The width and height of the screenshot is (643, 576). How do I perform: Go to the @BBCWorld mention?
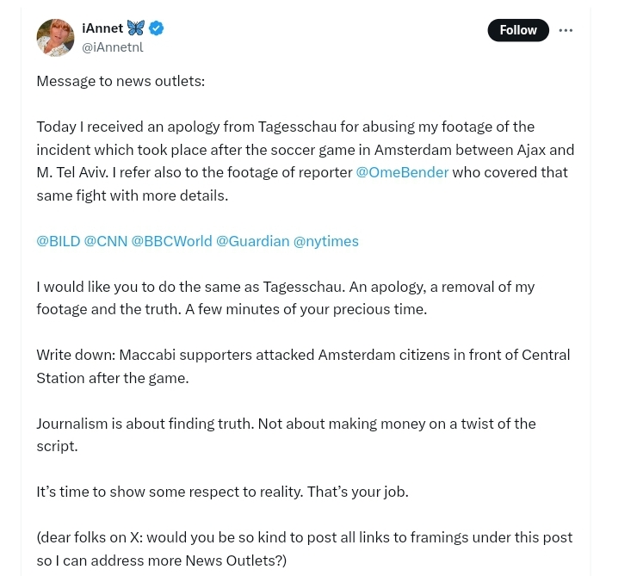coord(171,241)
